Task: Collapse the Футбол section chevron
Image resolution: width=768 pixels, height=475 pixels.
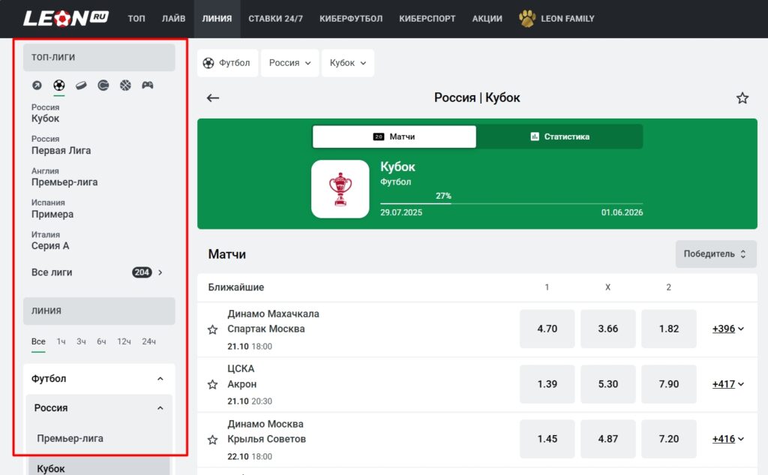Action: point(158,379)
